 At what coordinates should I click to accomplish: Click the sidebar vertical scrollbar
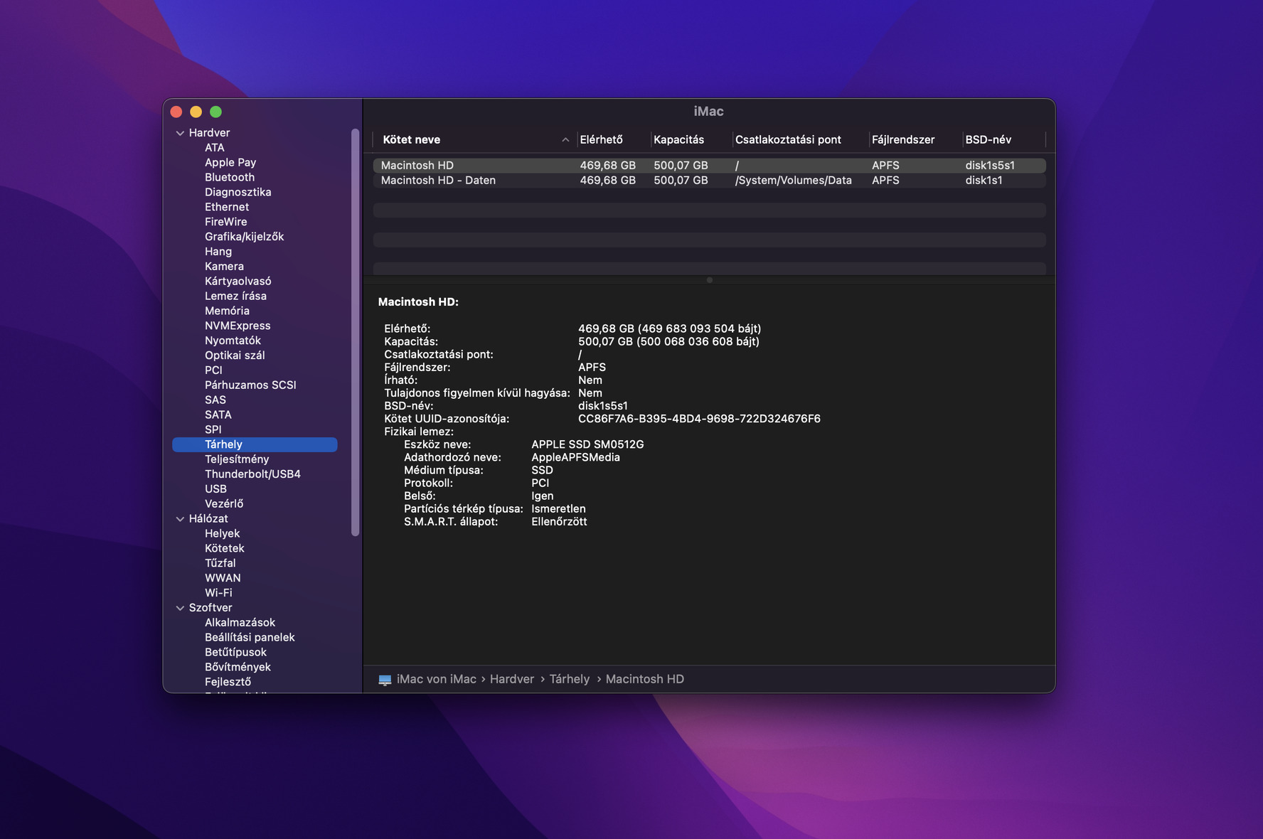tap(356, 333)
